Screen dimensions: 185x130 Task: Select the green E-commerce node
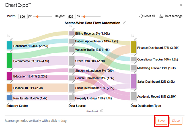point(9,60)
